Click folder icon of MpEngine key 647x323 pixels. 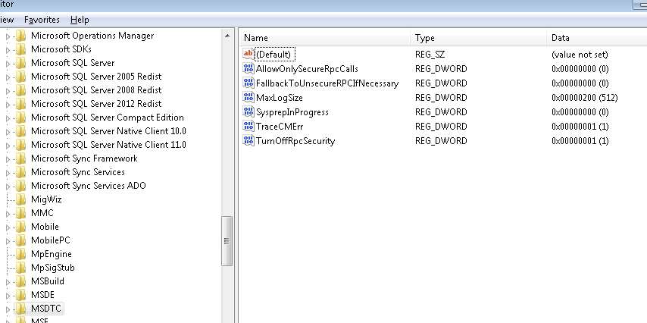tap(20, 253)
